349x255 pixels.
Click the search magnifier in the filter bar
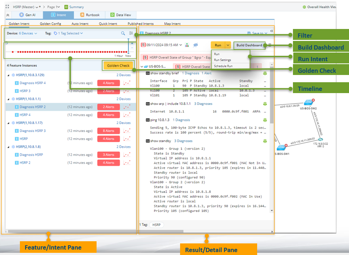[123, 33]
